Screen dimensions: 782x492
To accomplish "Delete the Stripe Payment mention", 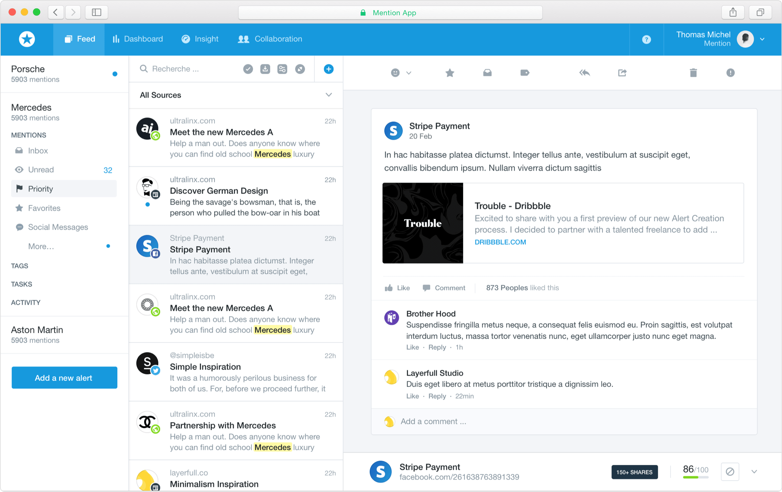I will [x=694, y=73].
